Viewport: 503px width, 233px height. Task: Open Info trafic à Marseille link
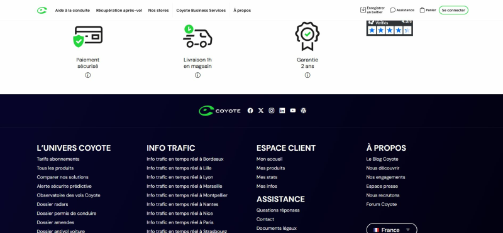(184, 186)
